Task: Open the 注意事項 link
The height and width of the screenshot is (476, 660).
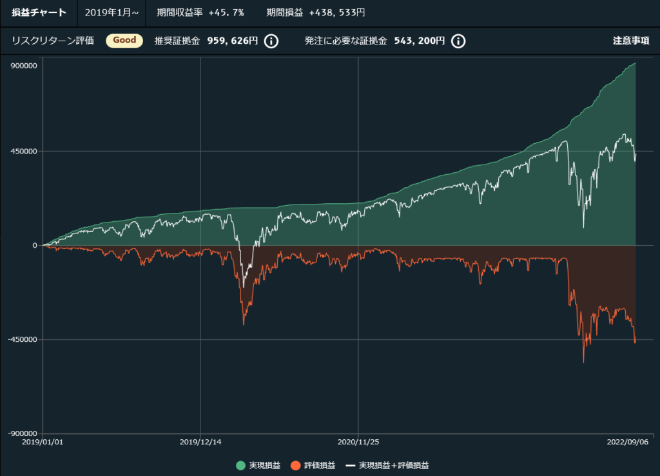Action: (630, 41)
